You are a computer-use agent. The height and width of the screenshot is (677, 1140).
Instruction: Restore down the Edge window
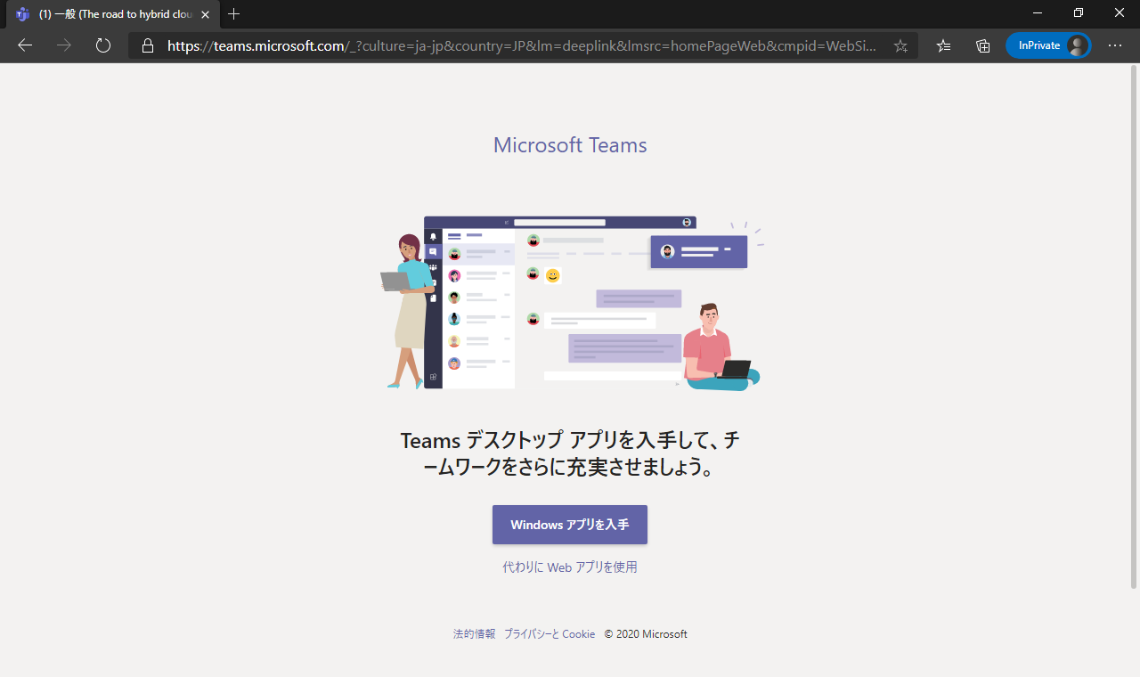pos(1078,13)
